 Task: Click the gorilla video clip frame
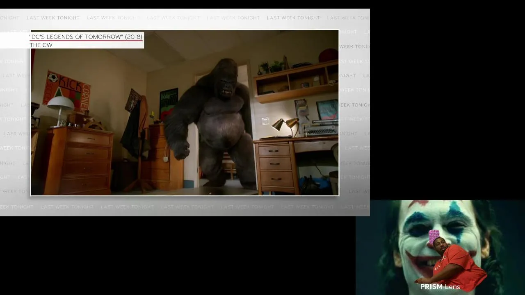pos(185,113)
